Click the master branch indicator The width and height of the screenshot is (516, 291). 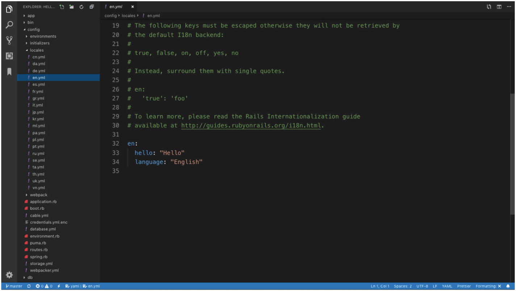tap(14, 286)
